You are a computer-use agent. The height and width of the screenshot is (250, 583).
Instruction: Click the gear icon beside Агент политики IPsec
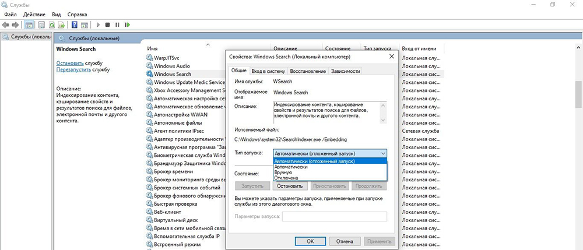click(x=149, y=131)
